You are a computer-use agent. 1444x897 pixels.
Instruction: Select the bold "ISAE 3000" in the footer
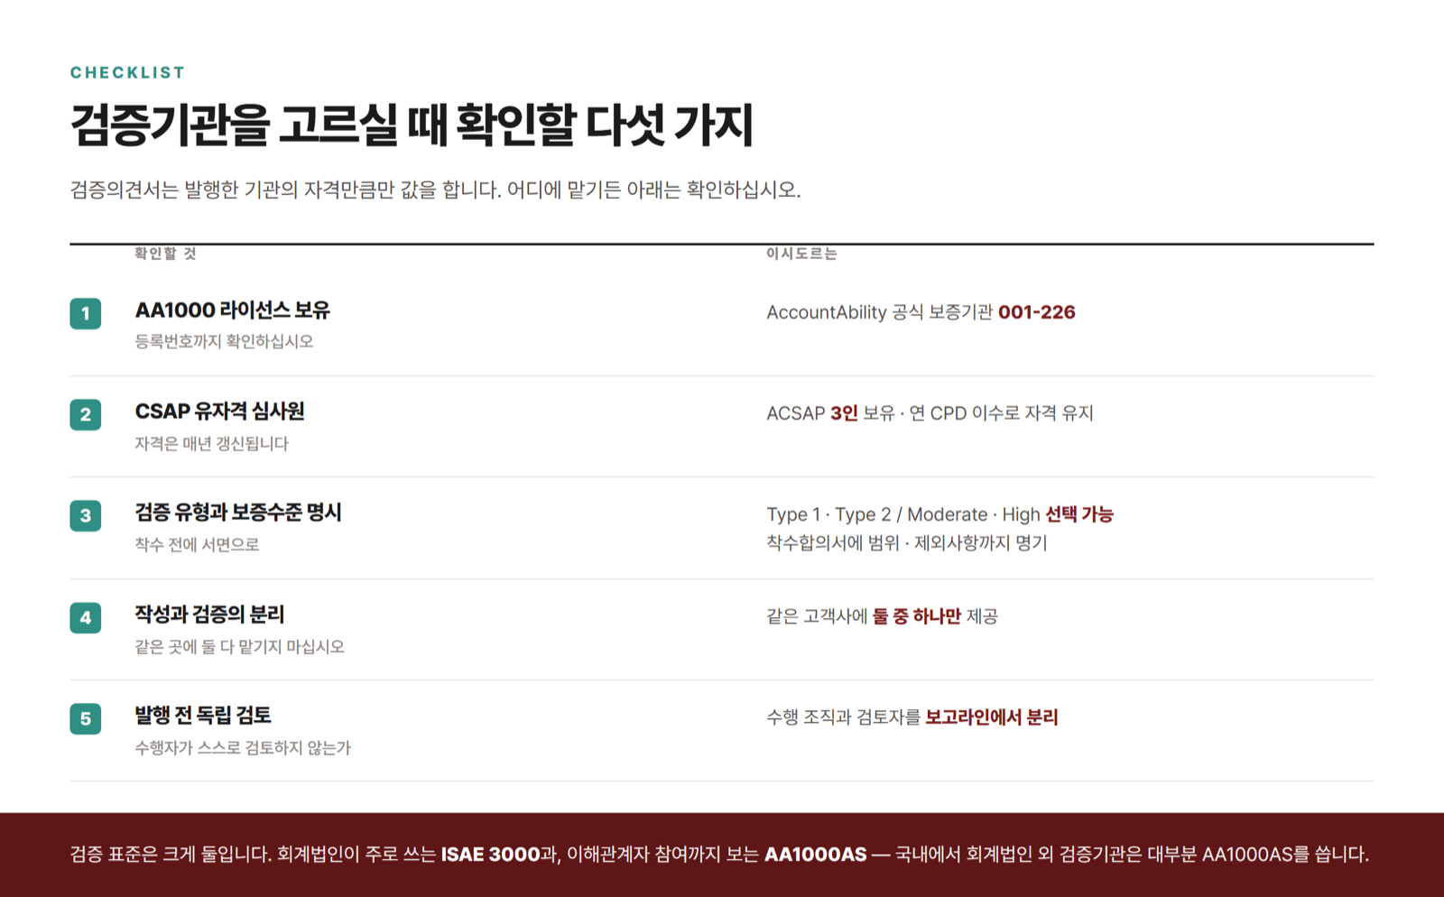[490, 855]
